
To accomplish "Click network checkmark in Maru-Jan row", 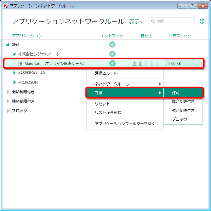I will 112,63.
